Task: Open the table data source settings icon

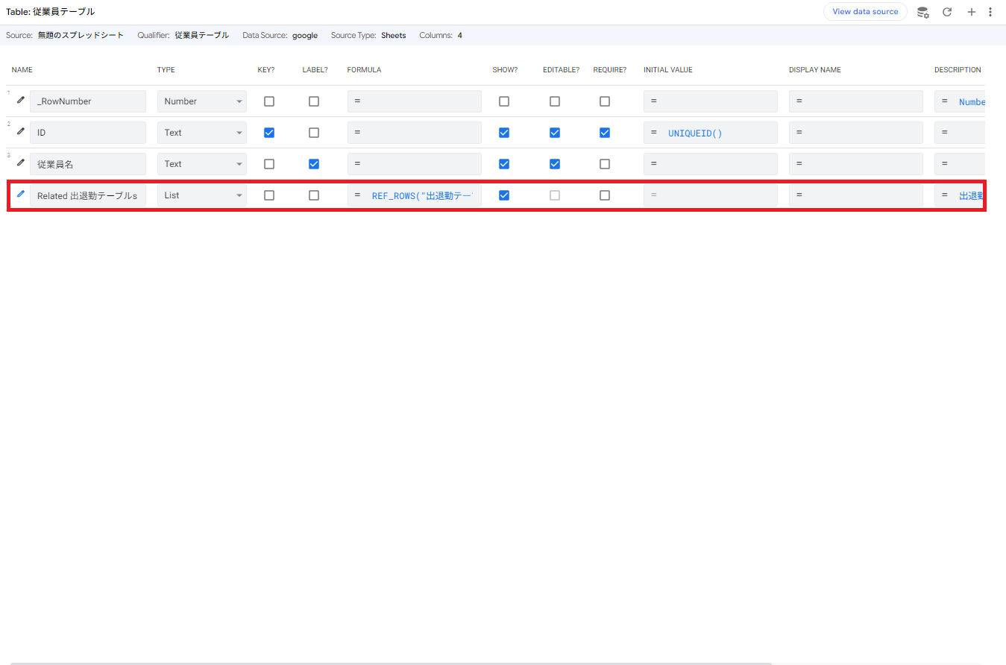Action: tap(922, 12)
